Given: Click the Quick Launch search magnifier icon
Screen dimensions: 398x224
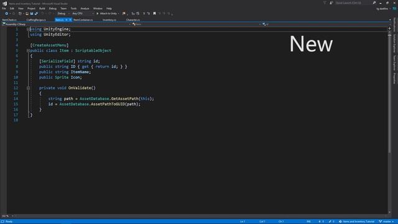Looking at the screenshot, I should tap(374, 2).
